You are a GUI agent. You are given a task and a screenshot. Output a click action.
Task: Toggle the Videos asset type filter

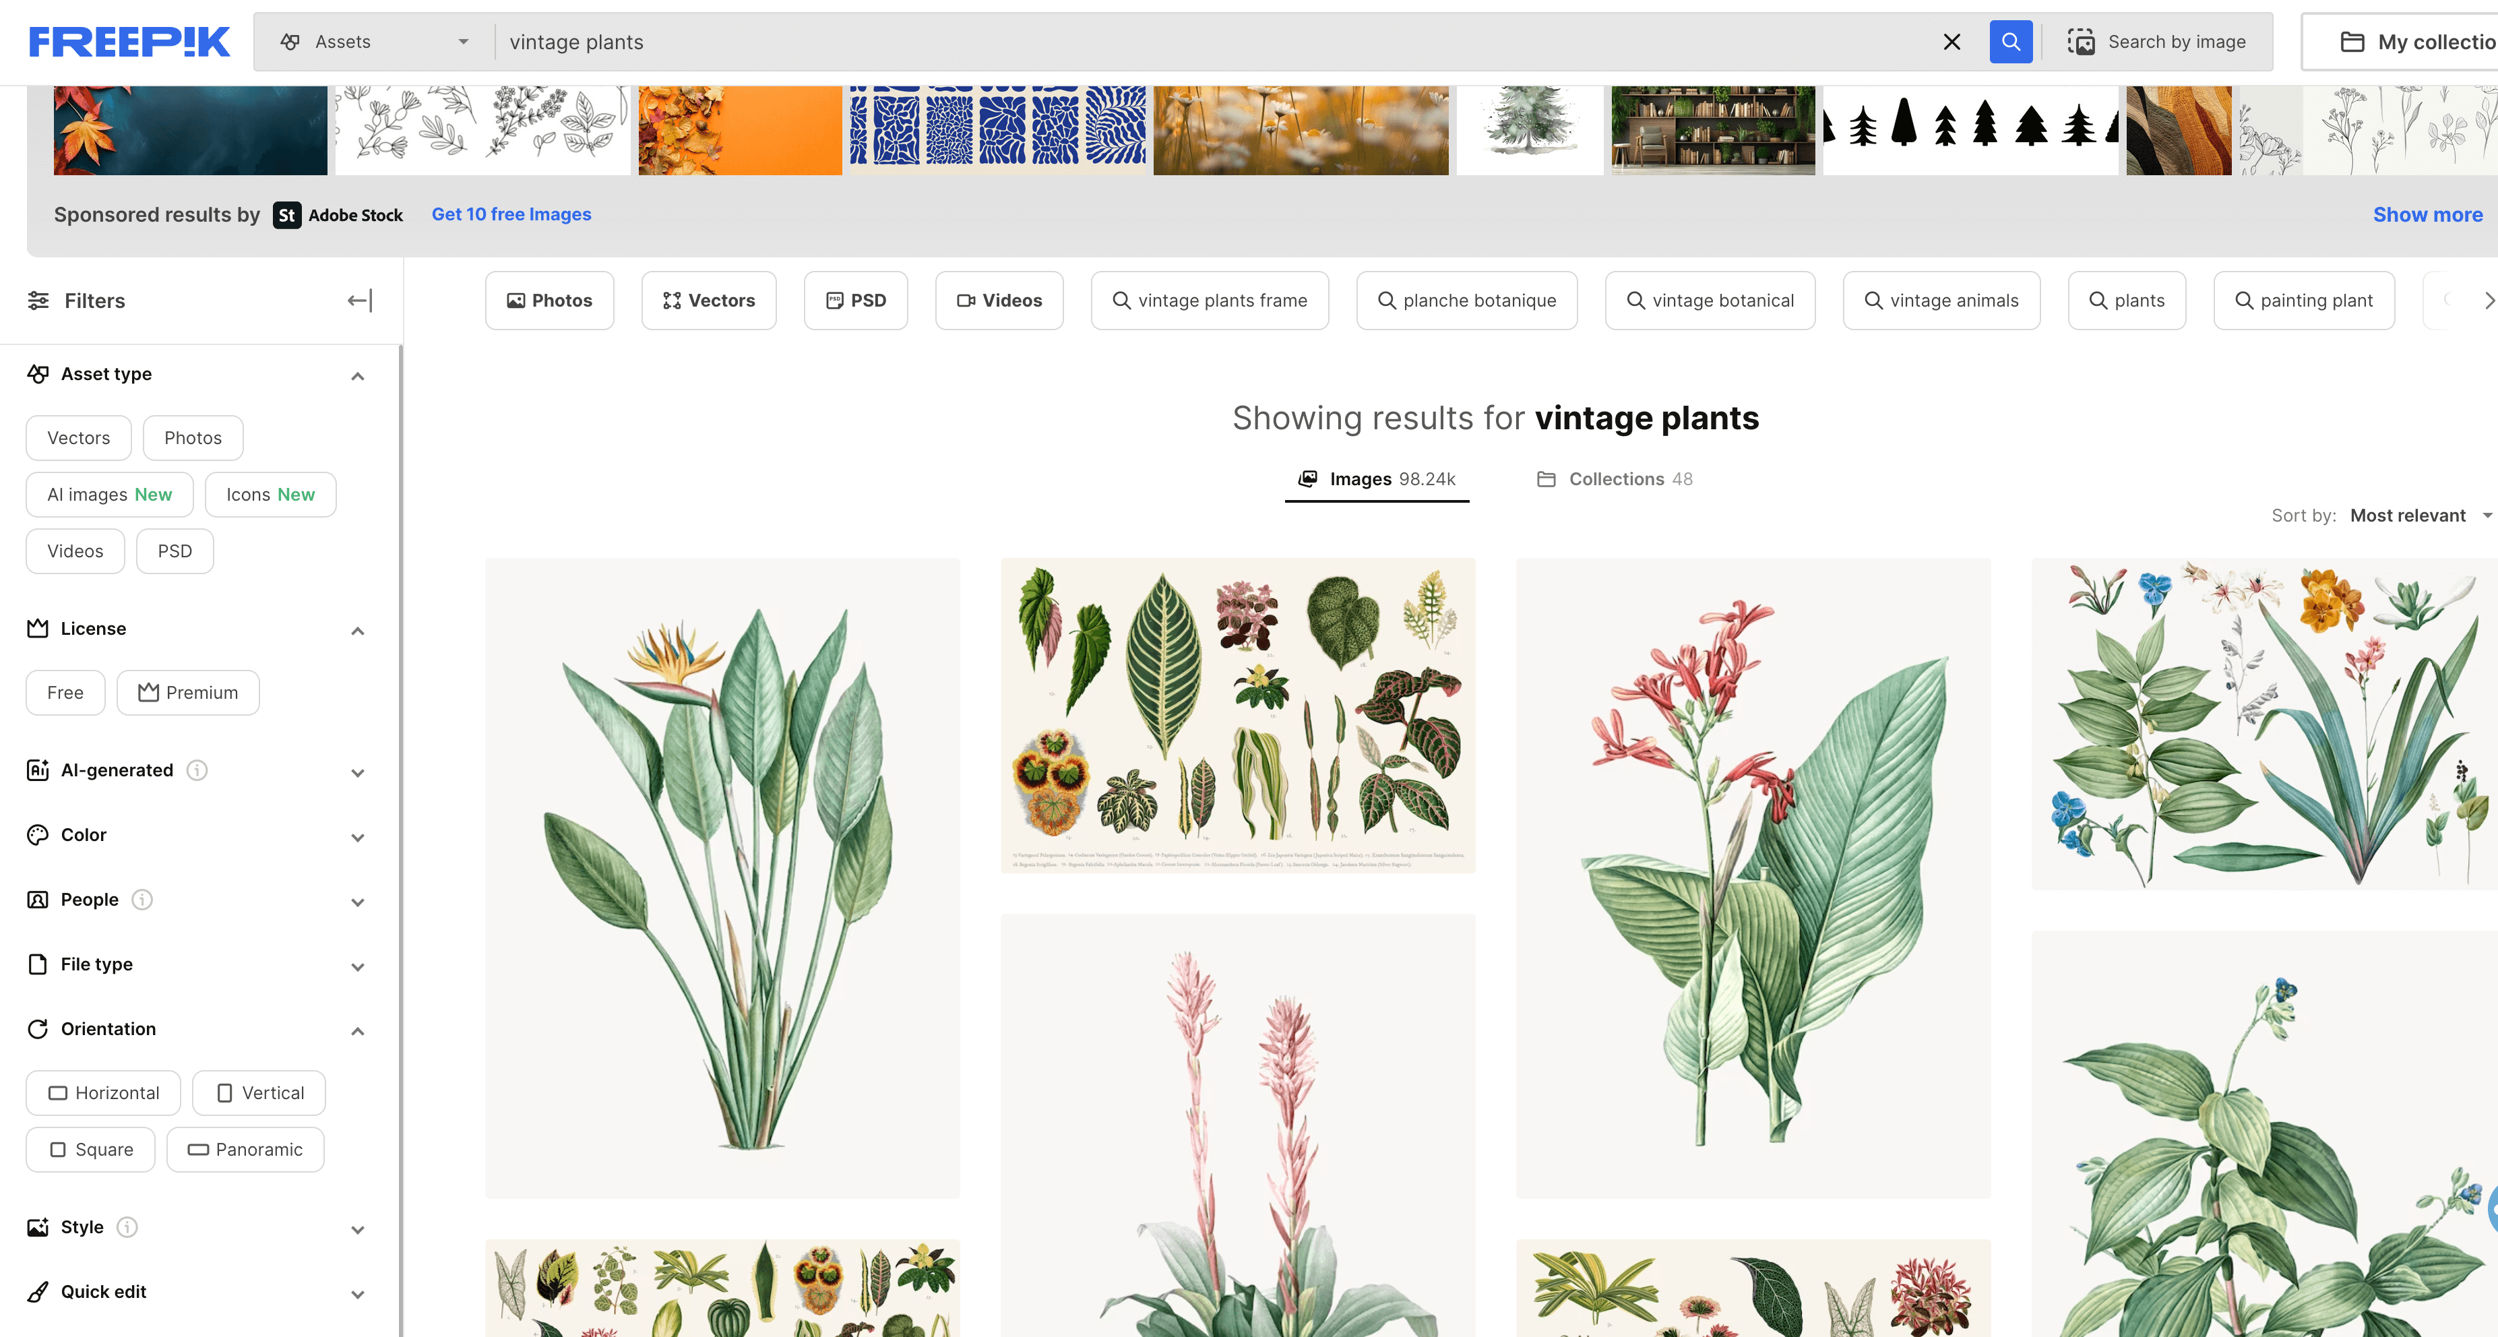75,551
